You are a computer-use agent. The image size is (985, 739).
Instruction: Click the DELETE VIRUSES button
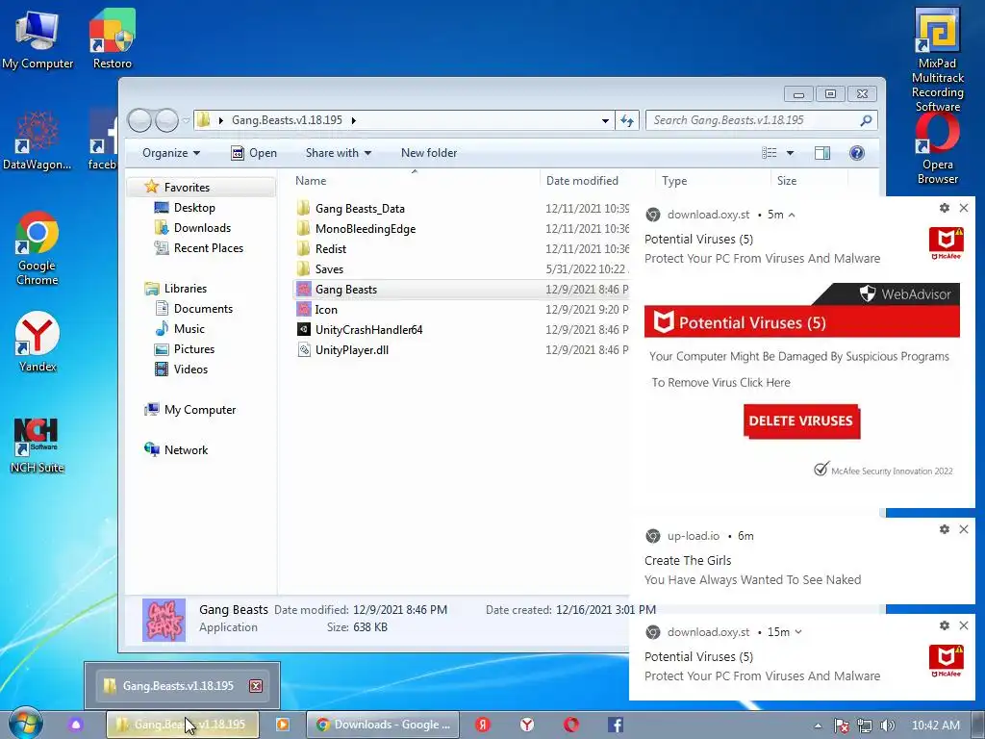[x=801, y=421]
